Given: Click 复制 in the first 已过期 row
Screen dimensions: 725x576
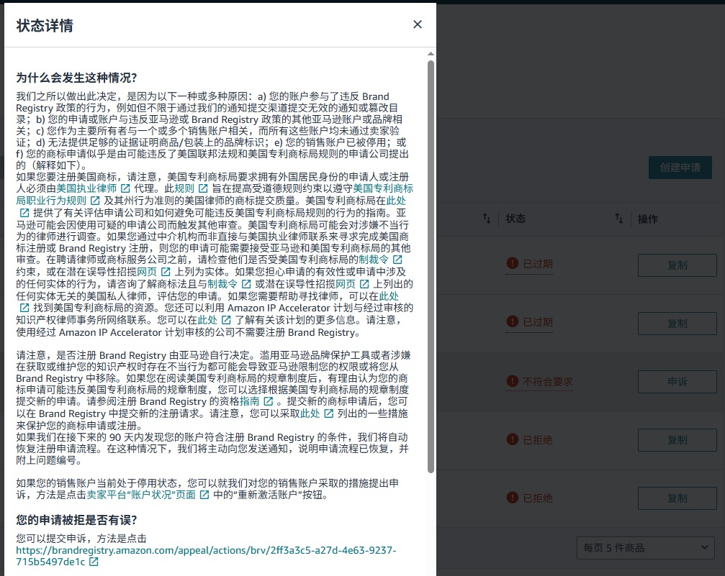Looking at the screenshot, I should [x=677, y=265].
